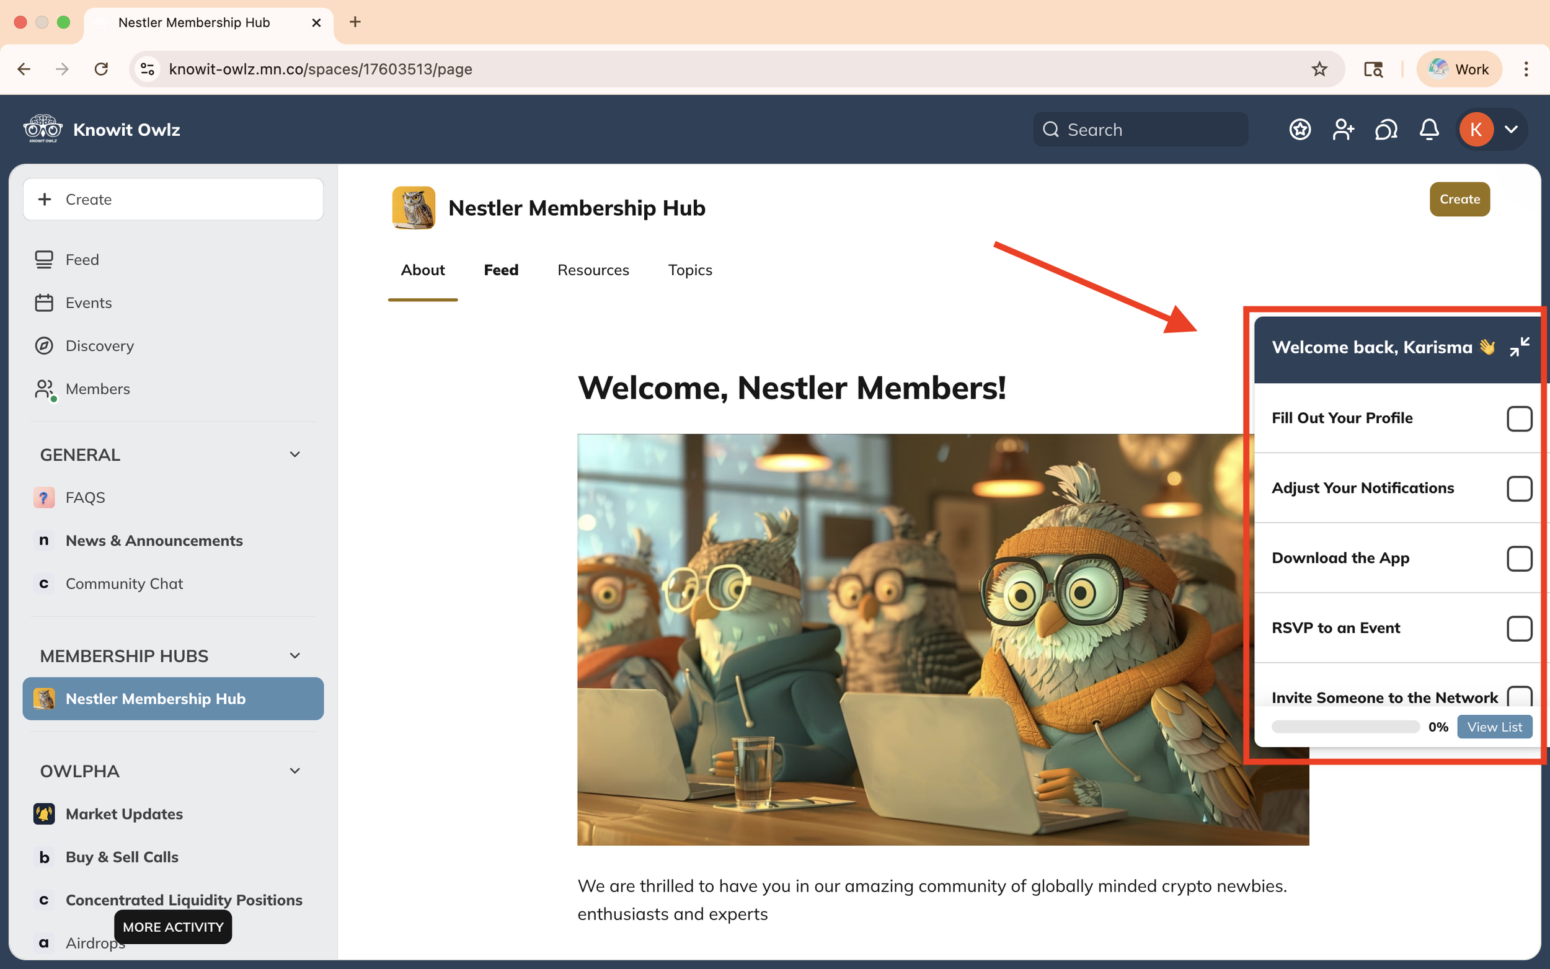
Task: Open the profile avatar dropdown menu
Action: tap(1511, 130)
